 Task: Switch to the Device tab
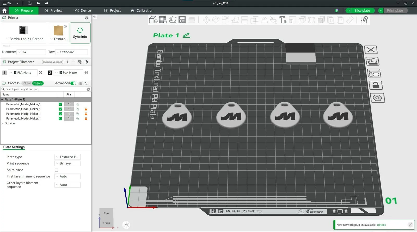[x=83, y=11]
